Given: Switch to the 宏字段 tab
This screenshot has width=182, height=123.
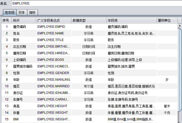Looking at the screenshot, I should click(x=10, y=12).
